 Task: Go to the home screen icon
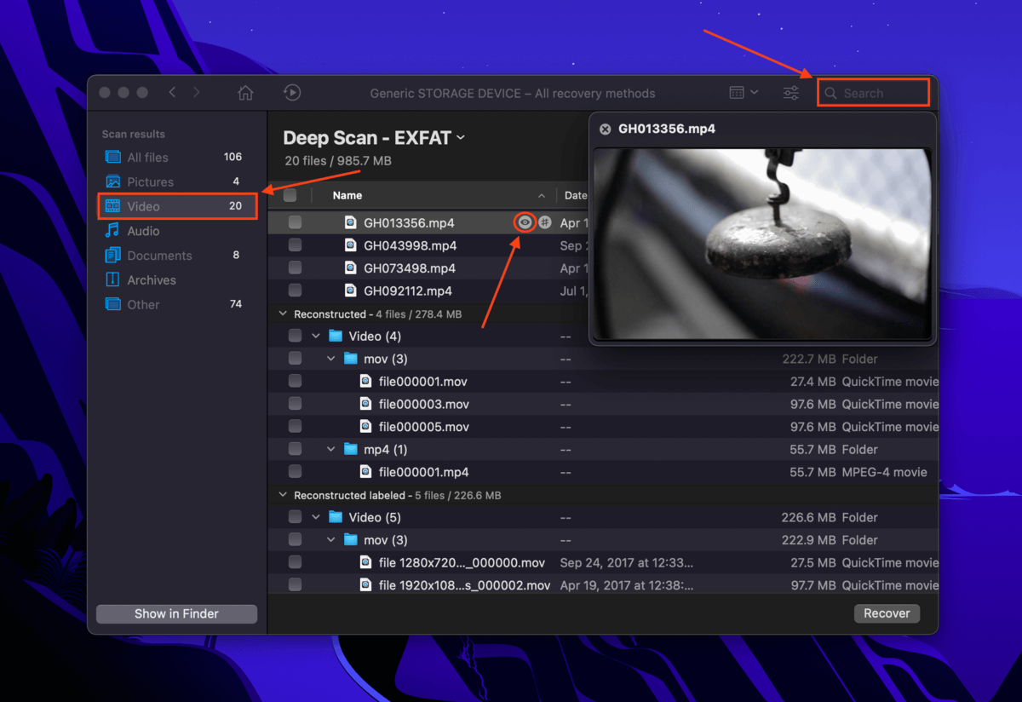coord(245,93)
